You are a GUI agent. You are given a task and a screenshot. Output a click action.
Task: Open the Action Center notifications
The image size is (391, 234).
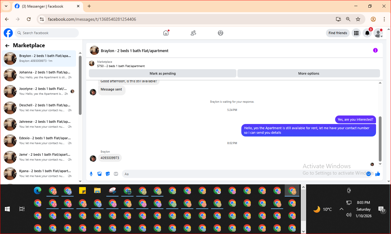(x=382, y=209)
